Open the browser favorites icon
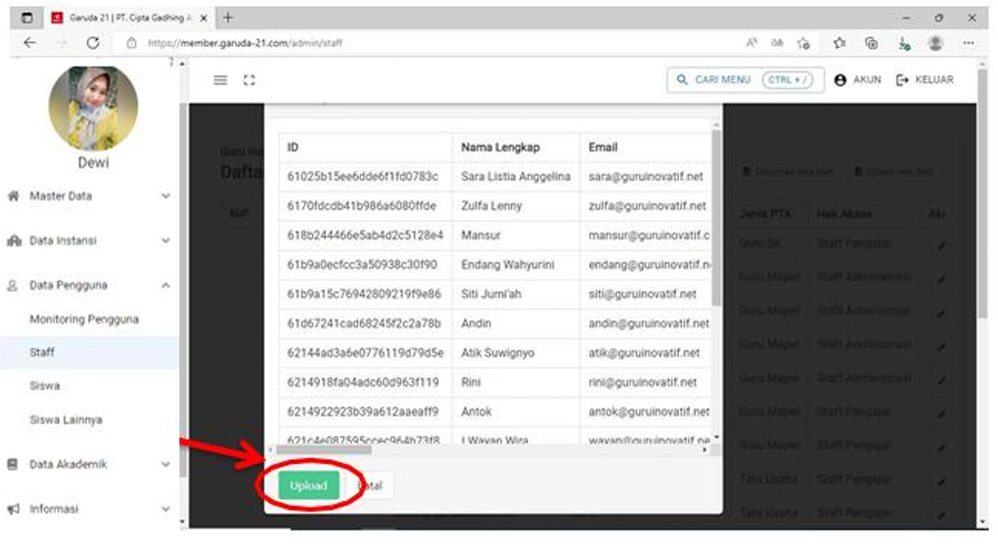The image size is (998, 544). (x=839, y=43)
